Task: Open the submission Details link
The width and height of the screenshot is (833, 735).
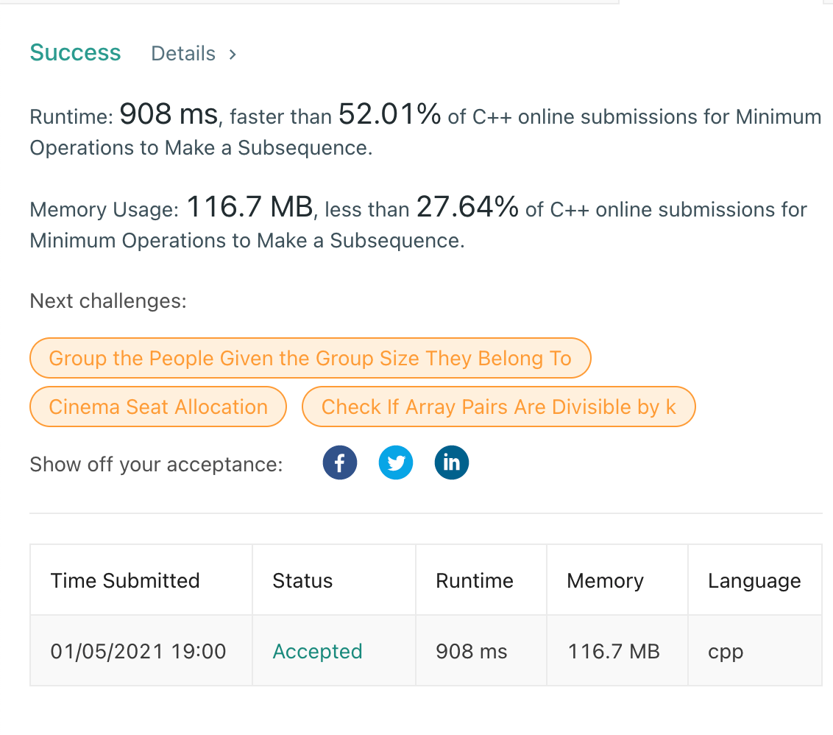Action: coord(183,54)
